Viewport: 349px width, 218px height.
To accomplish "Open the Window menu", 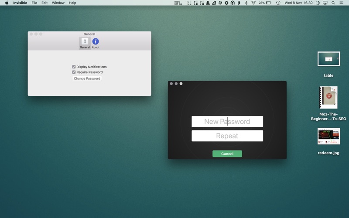I will pos(58,3).
